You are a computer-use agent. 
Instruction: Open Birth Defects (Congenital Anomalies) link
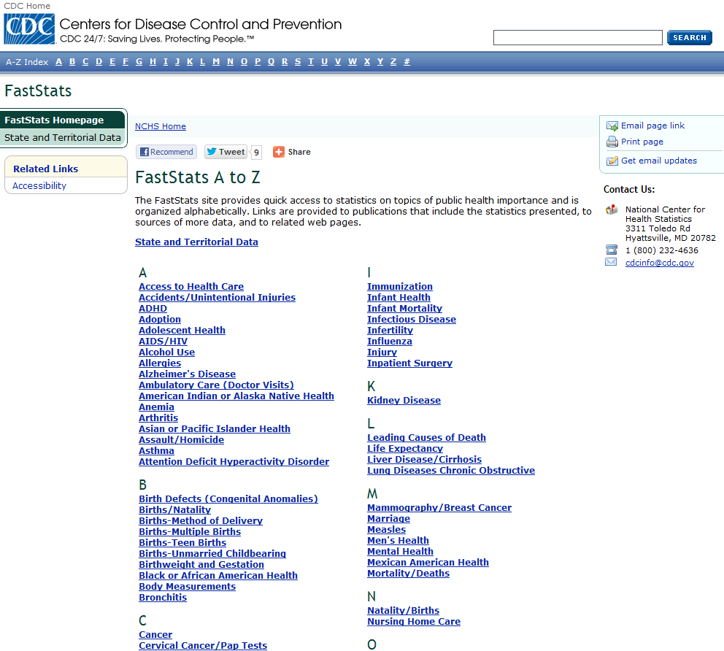point(228,499)
